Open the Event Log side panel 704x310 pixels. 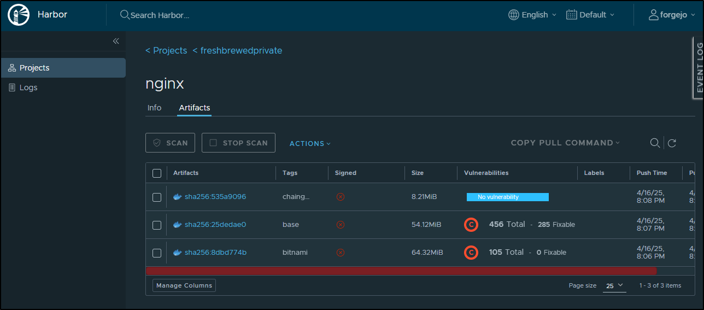pos(699,67)
